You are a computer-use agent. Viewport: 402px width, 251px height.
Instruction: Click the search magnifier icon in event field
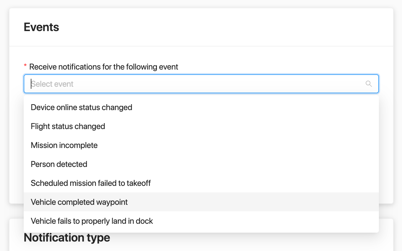tap(369, 84)
